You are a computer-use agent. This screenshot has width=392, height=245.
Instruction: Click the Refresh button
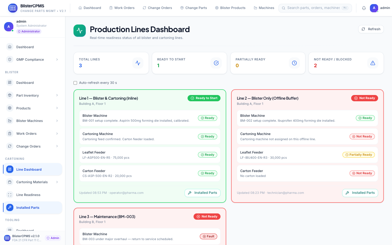pyautogui.click(x=371, y=29)
